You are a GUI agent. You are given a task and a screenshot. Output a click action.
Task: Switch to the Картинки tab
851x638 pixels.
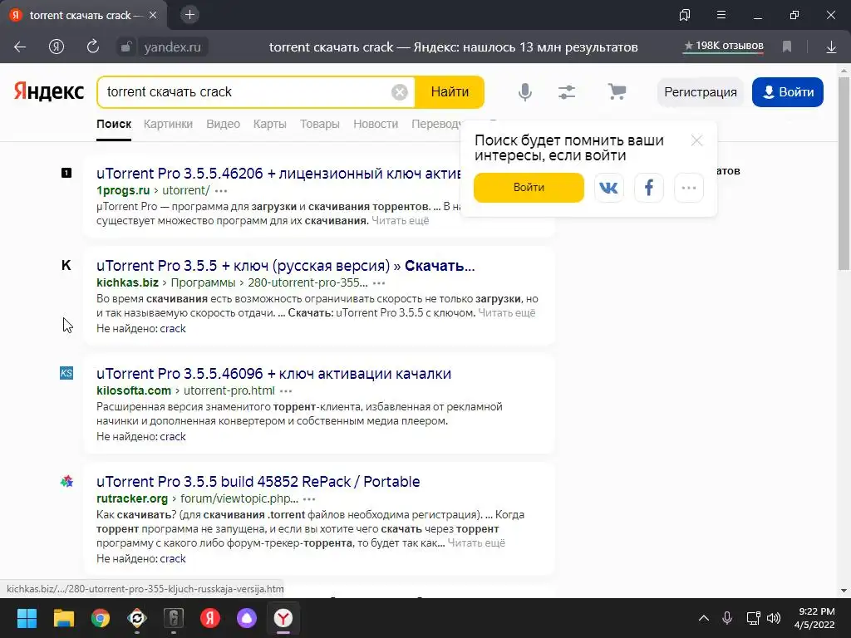(x=168, y=124)
